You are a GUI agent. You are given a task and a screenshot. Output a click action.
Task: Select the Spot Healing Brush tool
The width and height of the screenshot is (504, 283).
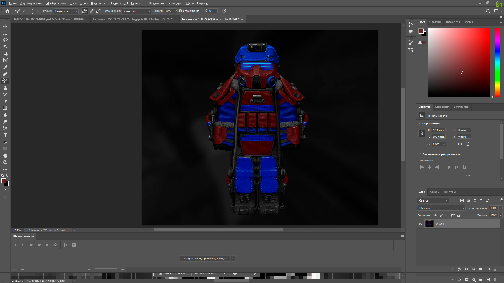tap(5, 74)
